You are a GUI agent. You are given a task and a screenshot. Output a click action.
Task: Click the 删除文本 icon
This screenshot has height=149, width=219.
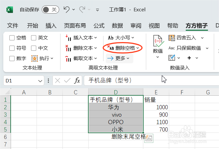(x=68, y=48)
